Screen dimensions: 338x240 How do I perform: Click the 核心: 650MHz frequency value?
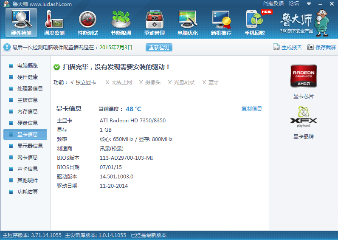[x=116, y=139]
